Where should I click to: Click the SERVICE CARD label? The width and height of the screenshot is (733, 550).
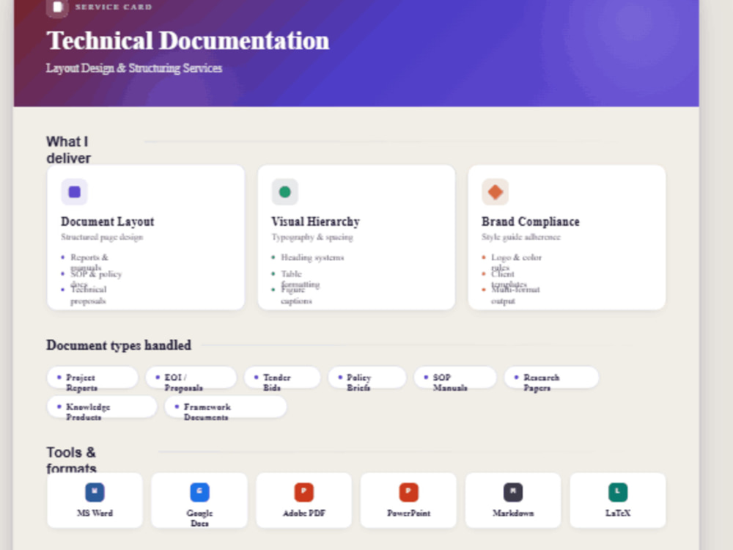coord(114,7)
